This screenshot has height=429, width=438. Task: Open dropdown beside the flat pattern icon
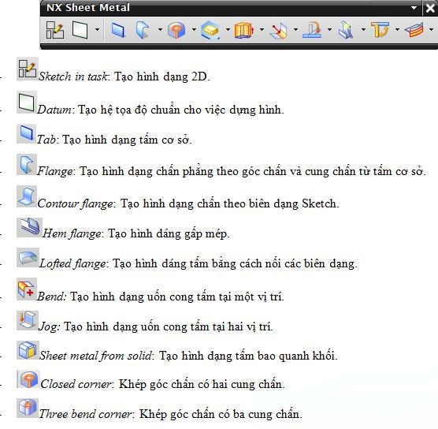point(431,29)
